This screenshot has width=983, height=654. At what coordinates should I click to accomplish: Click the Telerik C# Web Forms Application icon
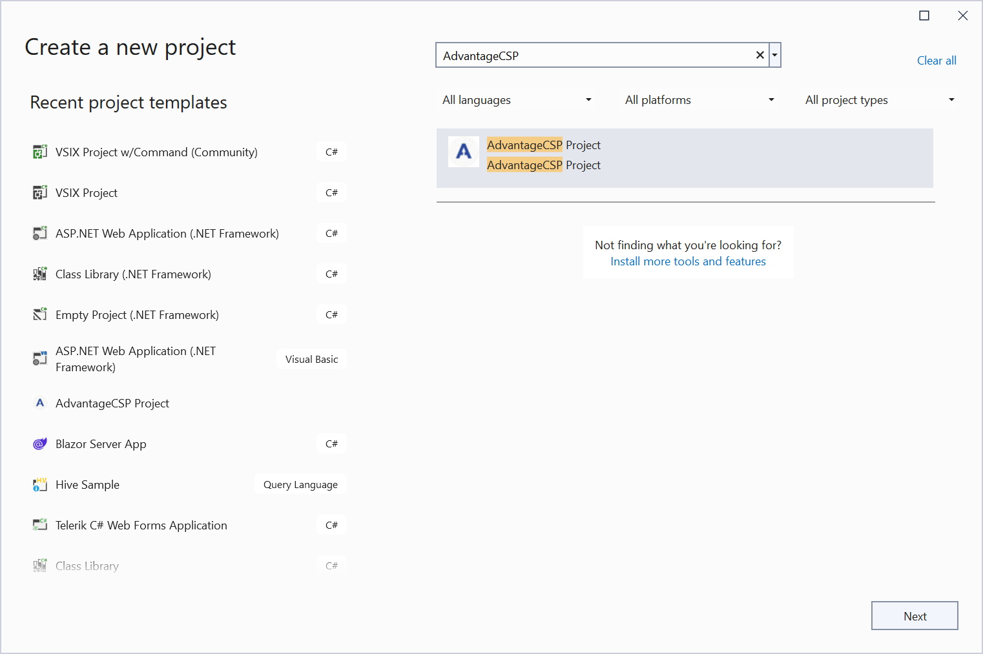tap(40, 525)
